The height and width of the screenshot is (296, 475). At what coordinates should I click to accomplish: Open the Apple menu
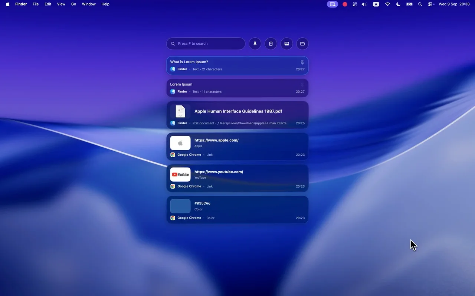coord(7,4)
